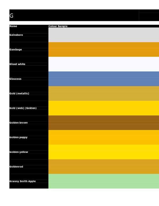The image size is (159, 206).
Task: Click the Ghost white color name
Action: 17,64
